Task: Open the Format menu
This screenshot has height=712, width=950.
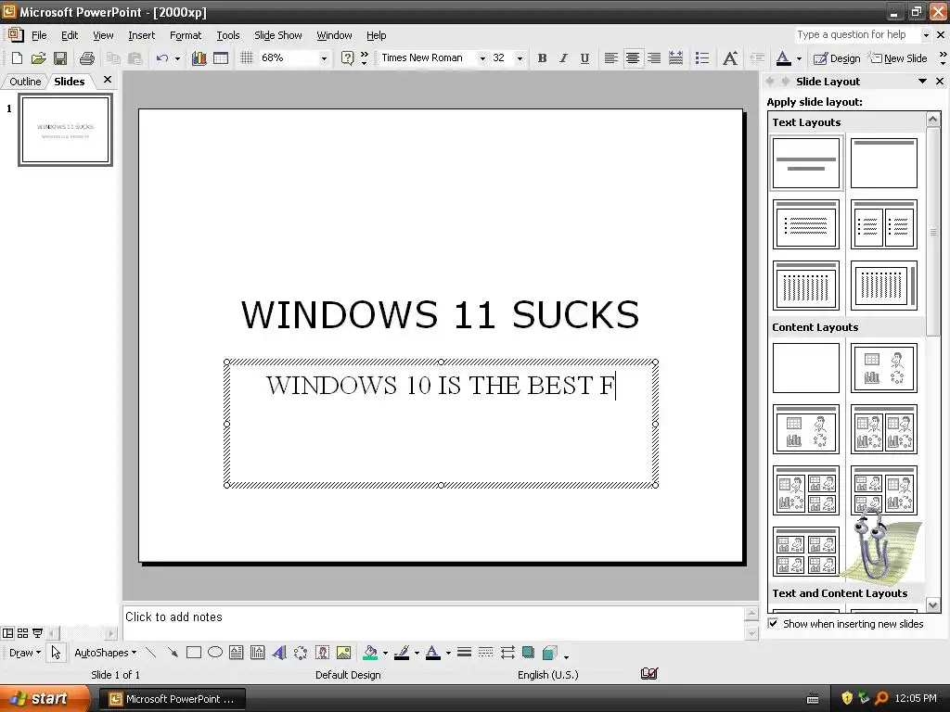Action: pyautogui.click(x=186, y=35)
